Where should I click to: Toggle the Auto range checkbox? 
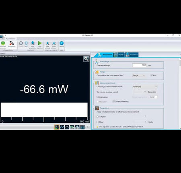[x=152, y=75]
